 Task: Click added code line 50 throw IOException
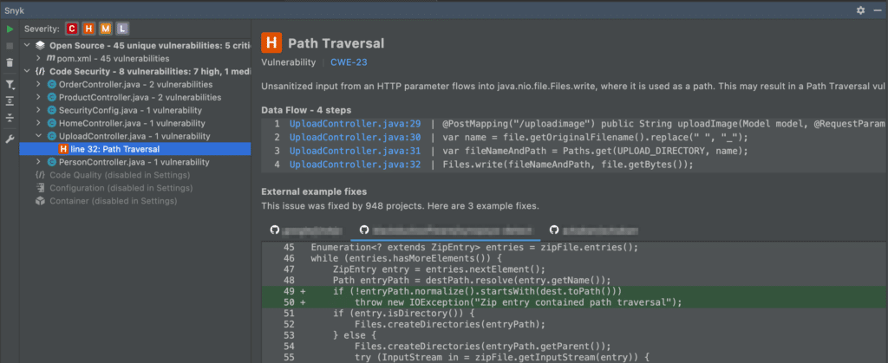coord(575,302)
